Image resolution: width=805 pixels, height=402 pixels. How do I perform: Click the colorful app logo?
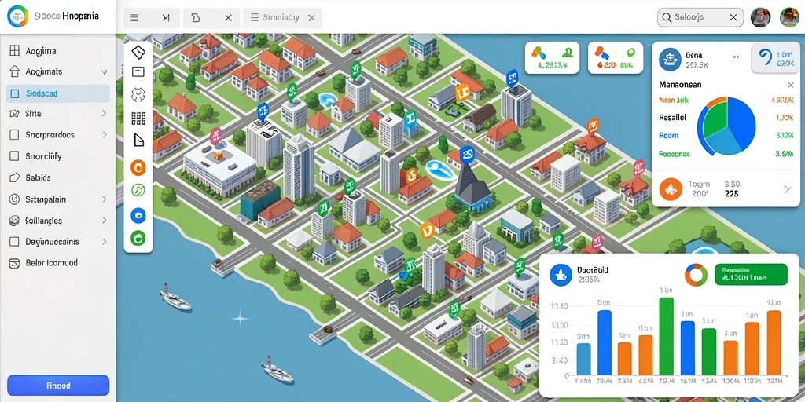pyautogui.click(x=17, y=16)
